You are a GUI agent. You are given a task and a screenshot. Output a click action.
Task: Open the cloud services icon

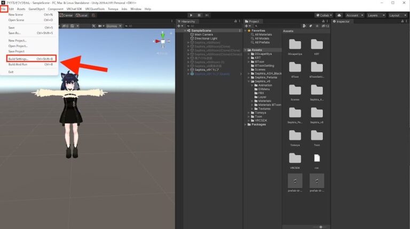tap(339, 15)
